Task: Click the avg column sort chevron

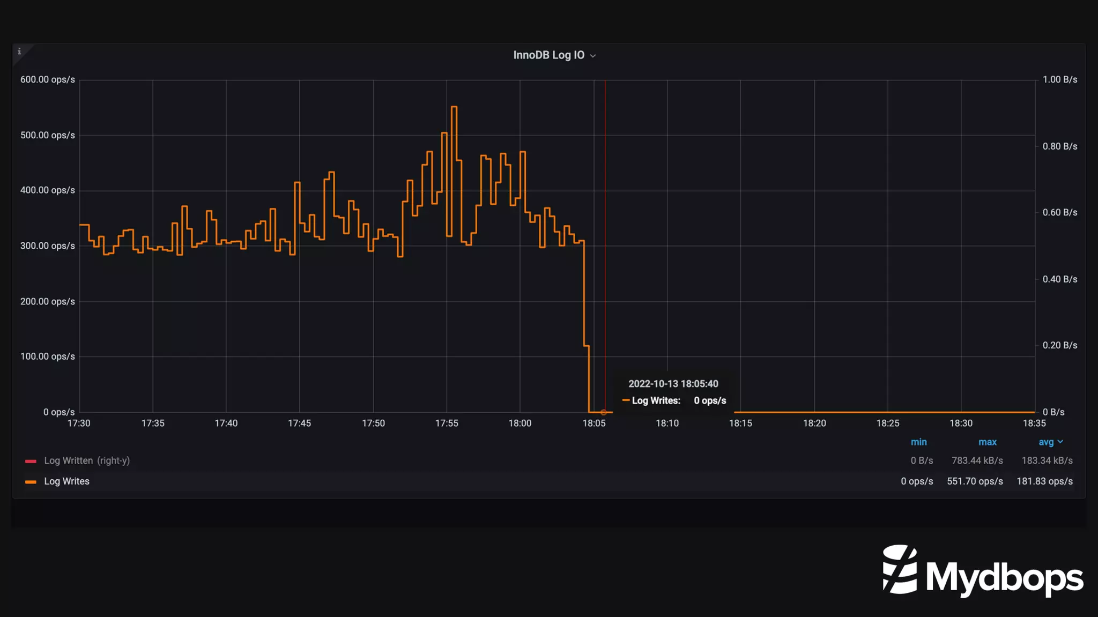Action: point(1060,442)
